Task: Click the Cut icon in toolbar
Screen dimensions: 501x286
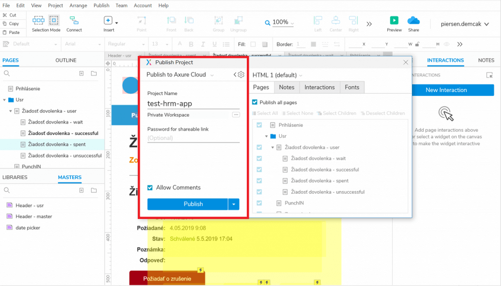Action: (x=5, y=15)
